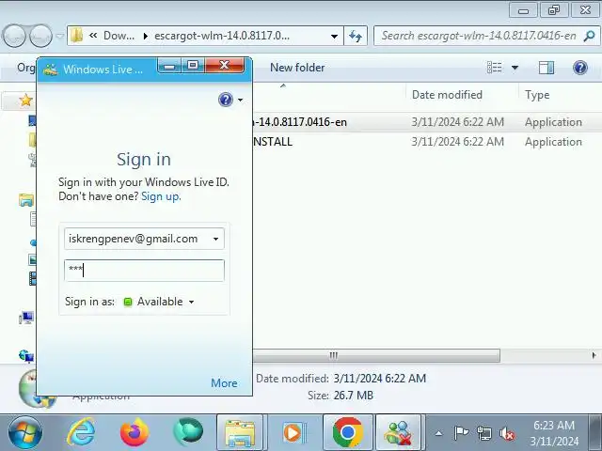Toggle the preview pane icon
This screenshot has width=602, height=451.
click(546, 68)
